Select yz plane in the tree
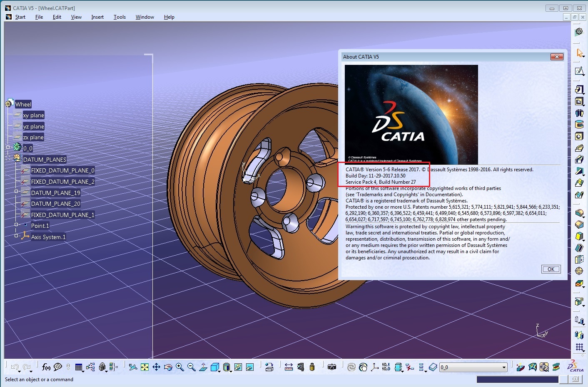The image size is (588, 387). point(34,126)
